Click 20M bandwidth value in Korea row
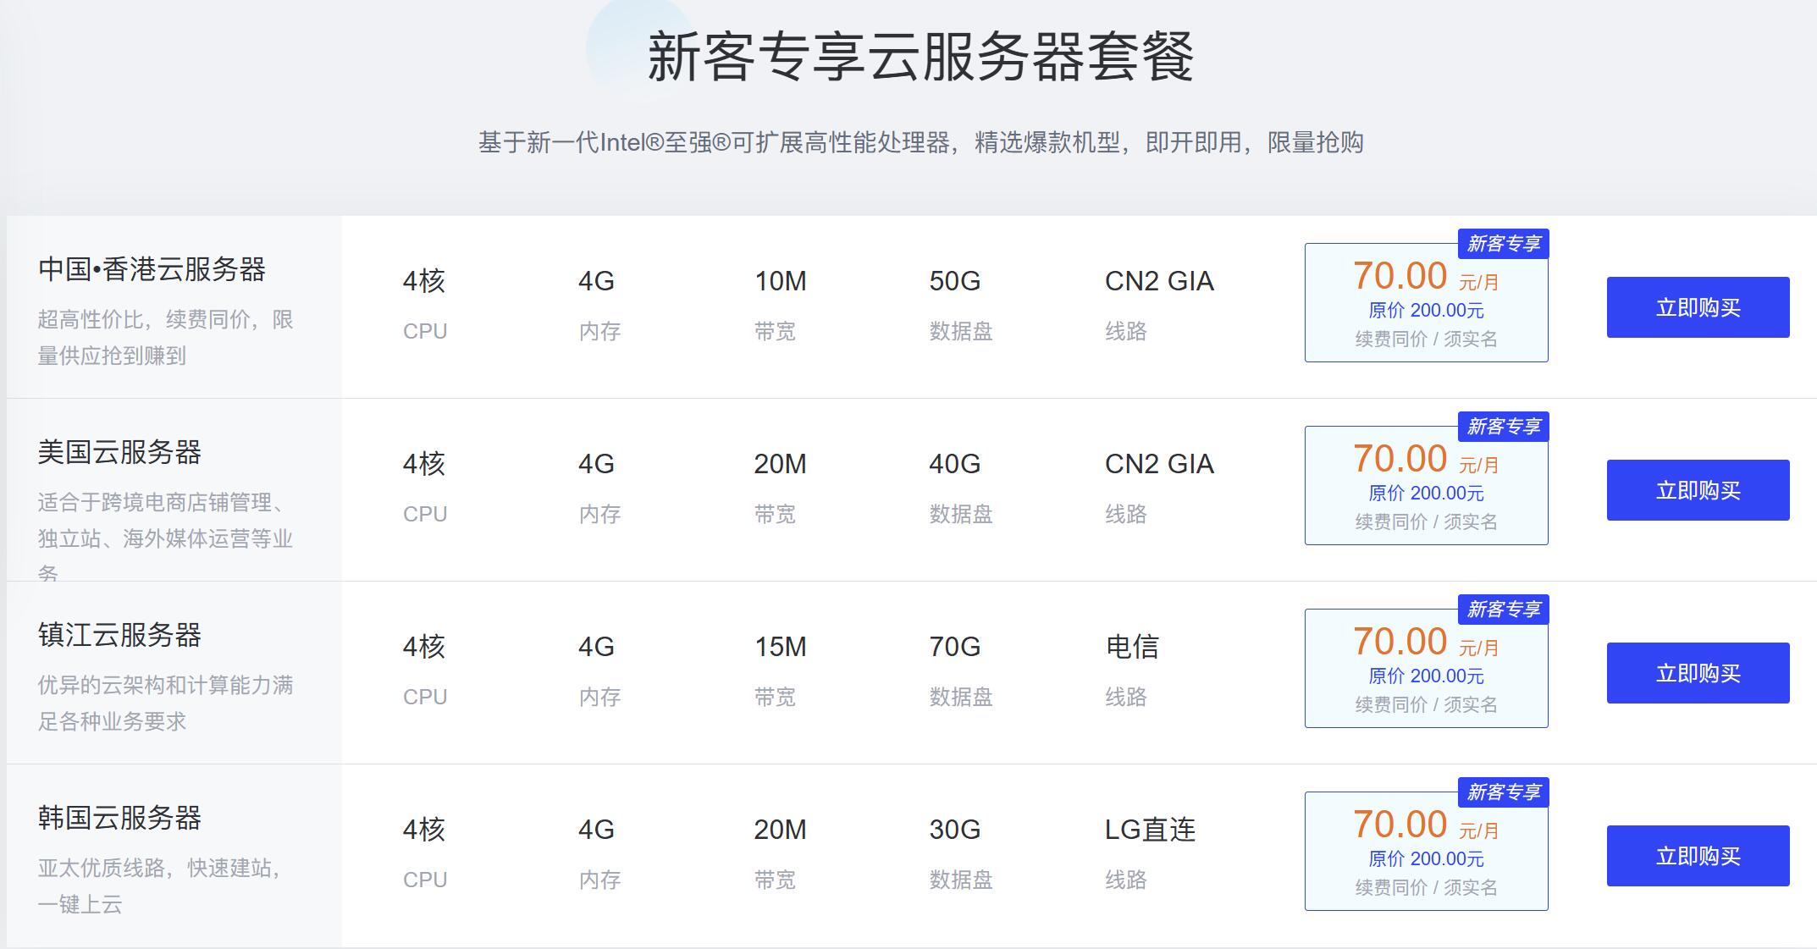This screenshot has height=949, width=1817. [x=781, y=830]
